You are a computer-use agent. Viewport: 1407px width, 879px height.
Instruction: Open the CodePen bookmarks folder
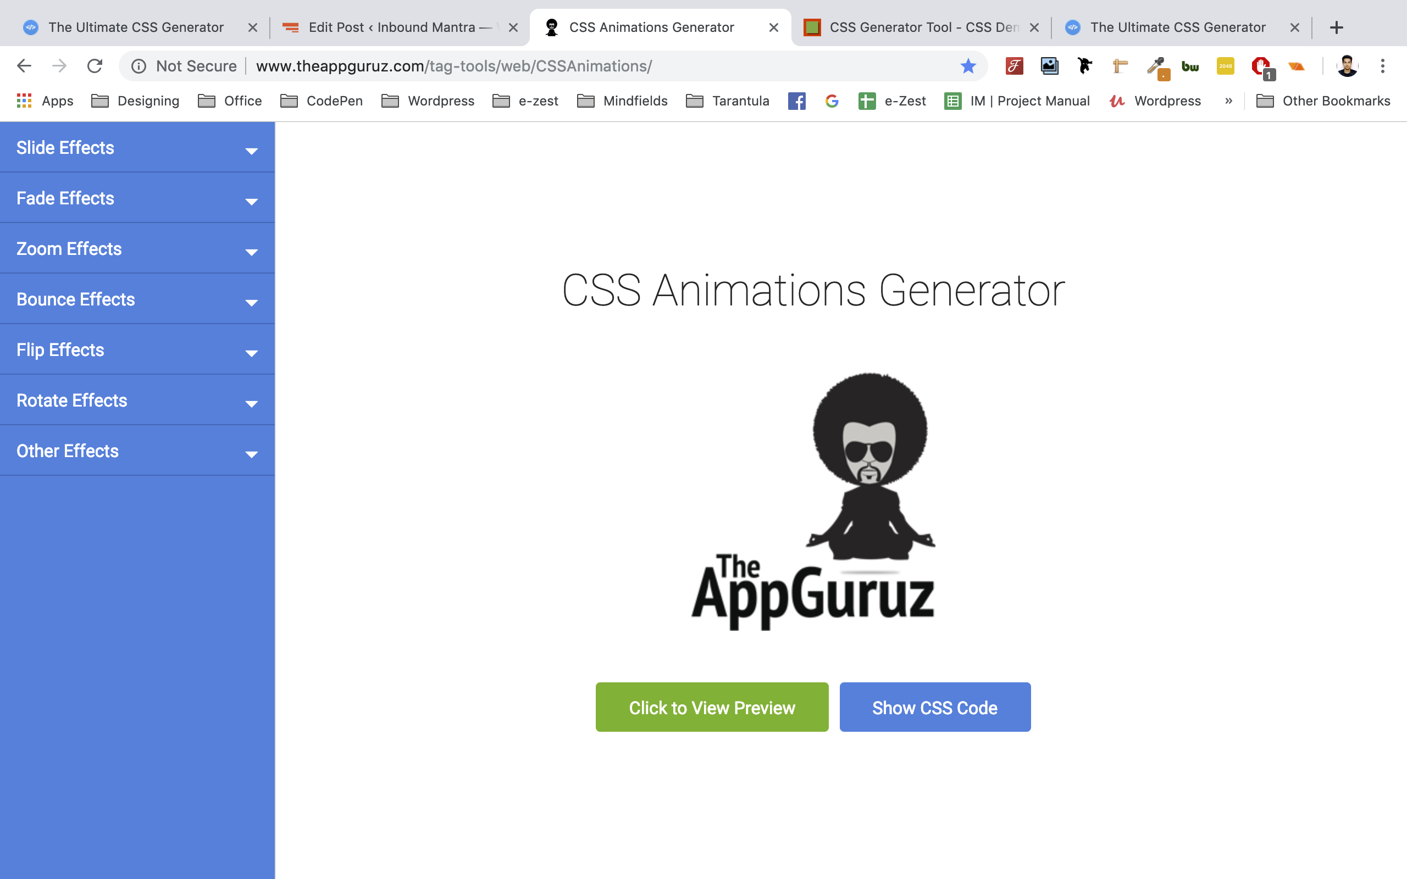(x=322, y=101)
